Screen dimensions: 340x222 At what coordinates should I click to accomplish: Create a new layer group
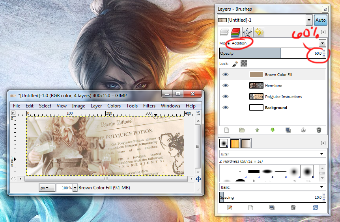click(242, 130)
